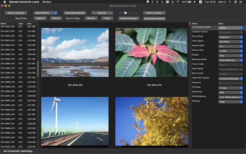Open the Window menu
This screenshot has height=154, width=246.
pyautogui.click(x=47, y=2)
